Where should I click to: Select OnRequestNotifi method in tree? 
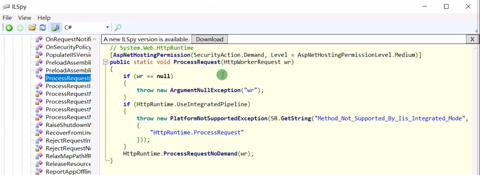68,39
